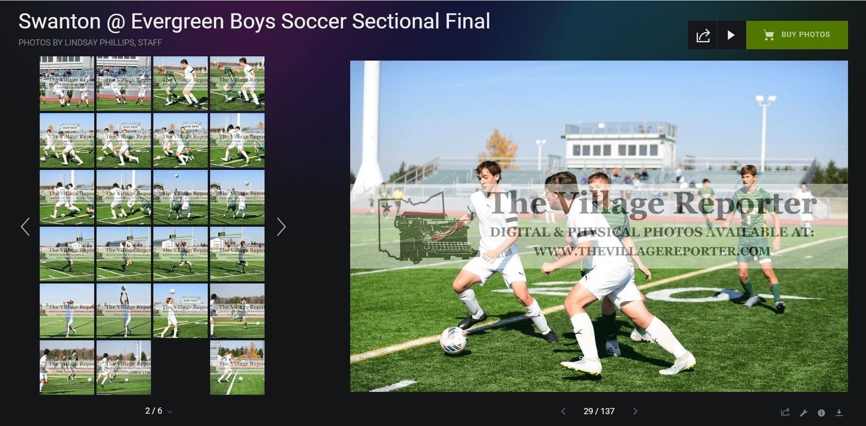Click the share photo icon below image

(785, 412)
